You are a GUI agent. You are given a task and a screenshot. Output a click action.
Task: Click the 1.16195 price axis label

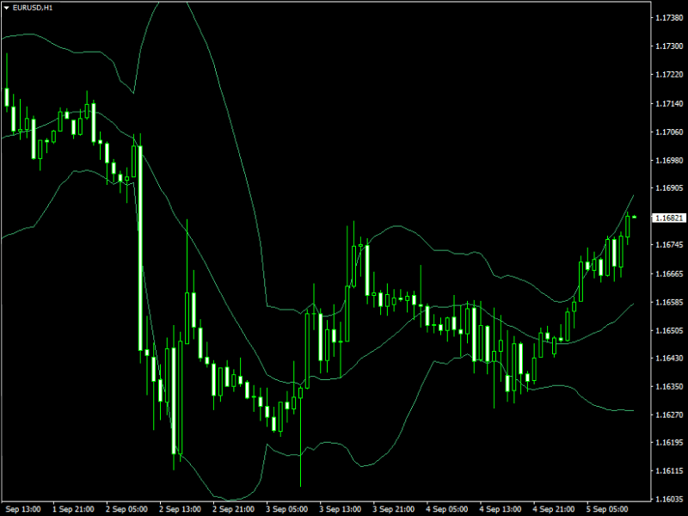click(x=669, y=443)
